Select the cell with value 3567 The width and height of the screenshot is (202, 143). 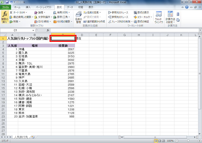click(x=63, y=49)
